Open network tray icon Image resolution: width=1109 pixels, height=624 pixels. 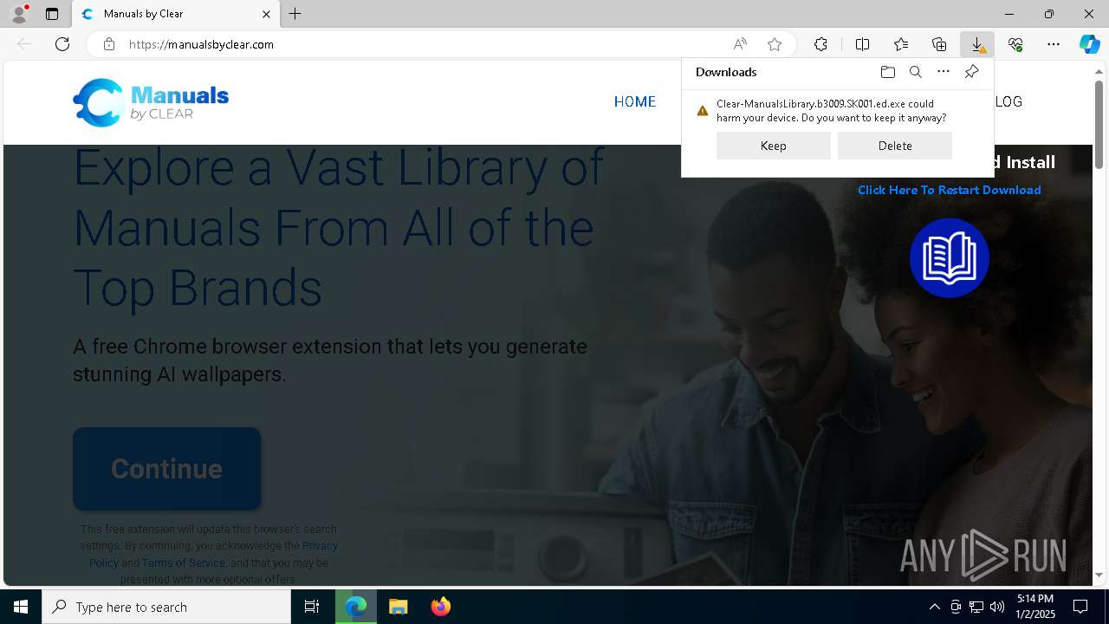pyautogui.click(x=976, y=607)
